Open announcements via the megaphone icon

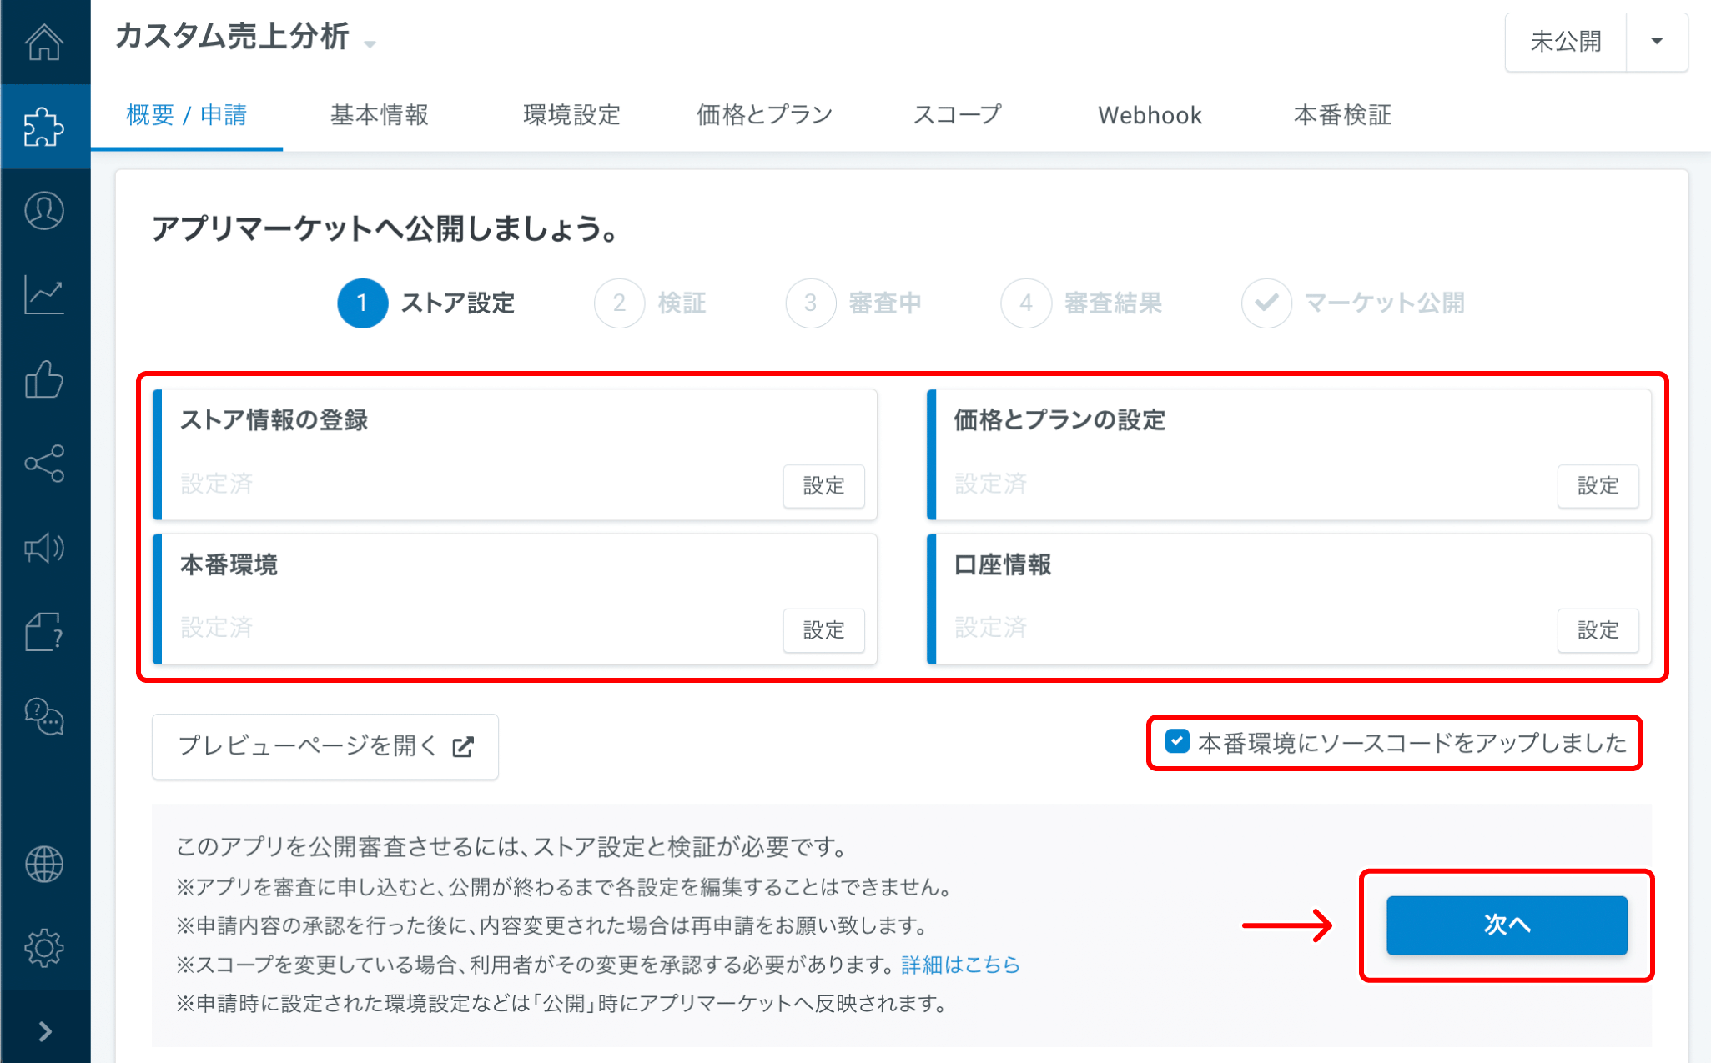click(45, 549)
